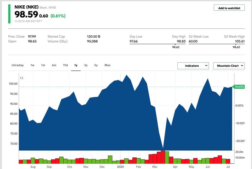Select the Max range tab
252x169 pixels.
pyautogui.click(x=107, y=65)
